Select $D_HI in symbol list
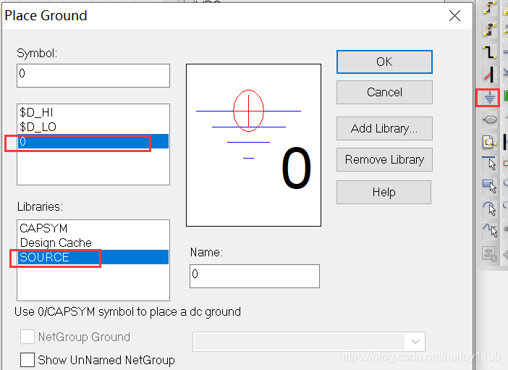The width and height of the screenshot is (508, 370). tap(93, 112)
